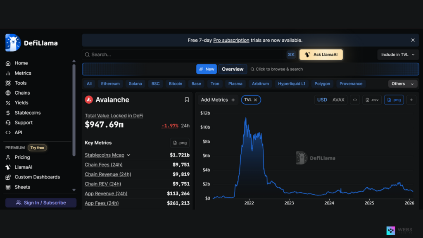The width and height of the screenshot is (423, 238).
Task: Expand Stablecoins Mcap details
Action: pos(128,155)
